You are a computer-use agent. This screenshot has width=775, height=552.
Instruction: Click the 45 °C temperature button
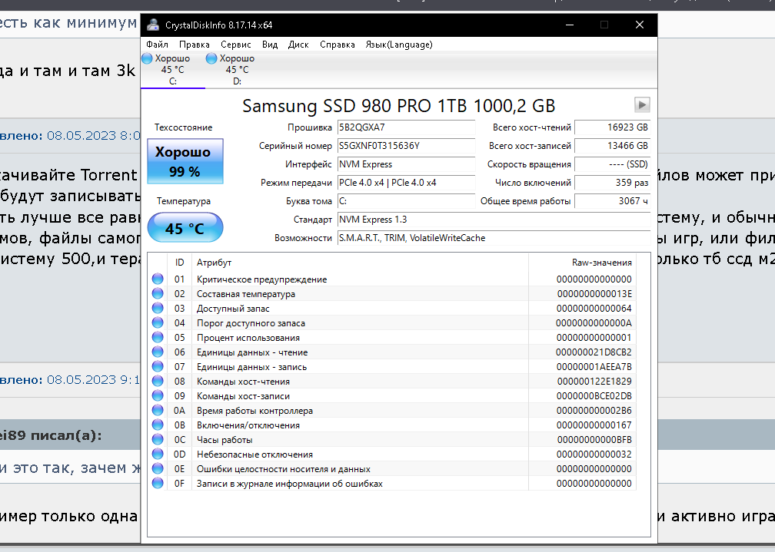[x=185, y=227]
